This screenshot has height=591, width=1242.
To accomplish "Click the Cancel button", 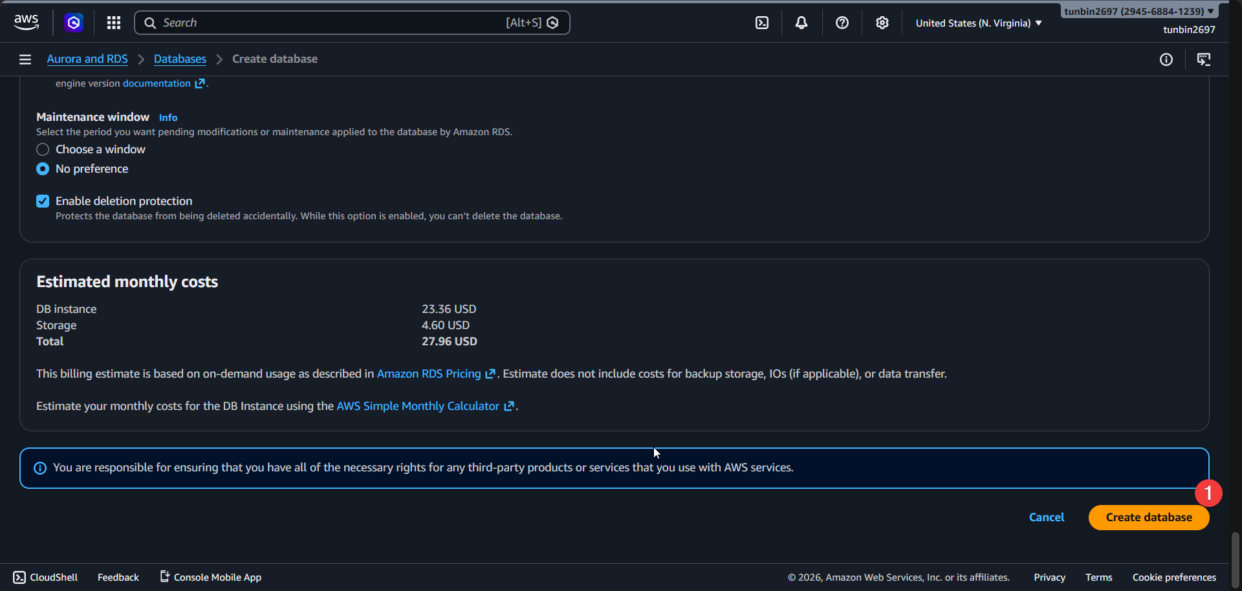I will (x=1046, y=517).
